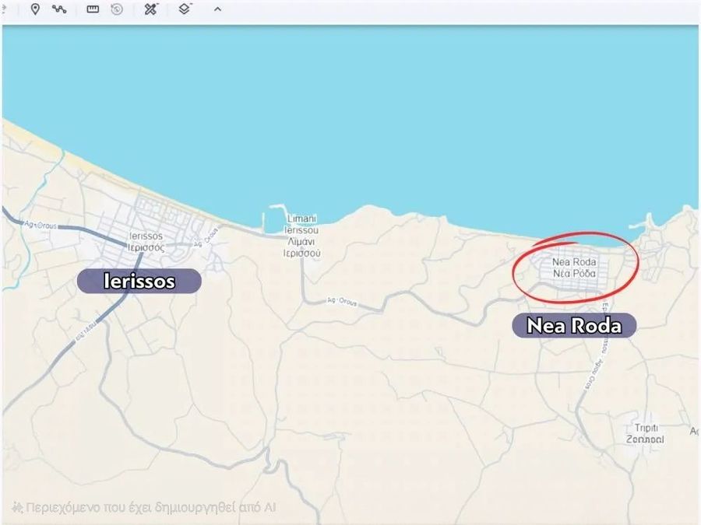Open the historical imagery clock icon
The height and width of the screenshot is (525, 701).
tap(117, 9)
